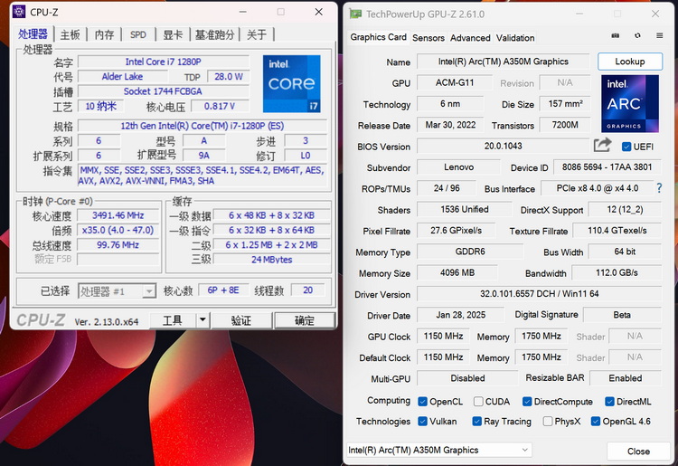Toggle the UEFI checkbox
678x466 pixels.
pos(626,147)
